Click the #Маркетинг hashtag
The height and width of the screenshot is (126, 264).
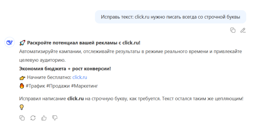coord(84,86)
